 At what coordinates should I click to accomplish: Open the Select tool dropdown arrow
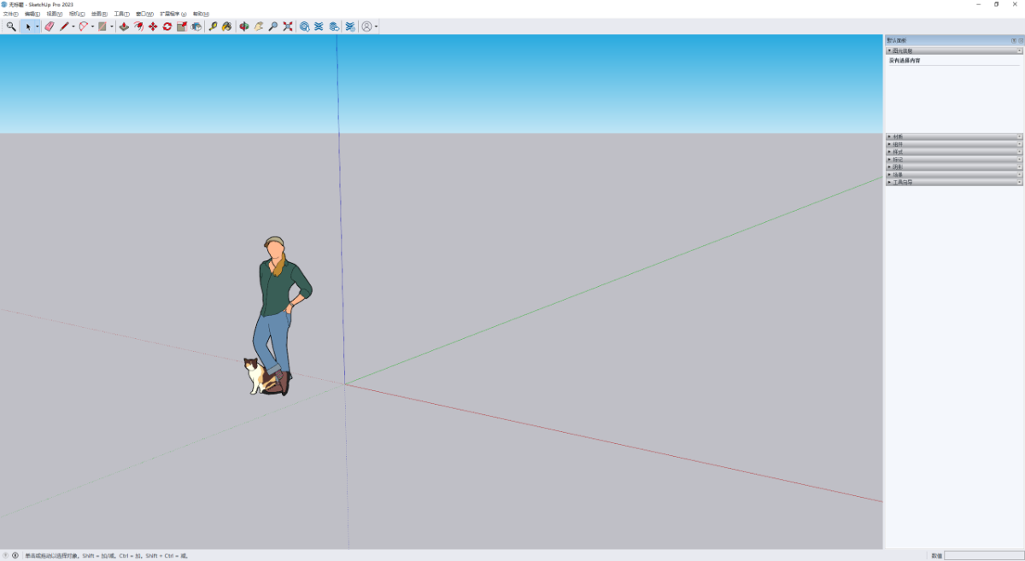click(37, 26)
